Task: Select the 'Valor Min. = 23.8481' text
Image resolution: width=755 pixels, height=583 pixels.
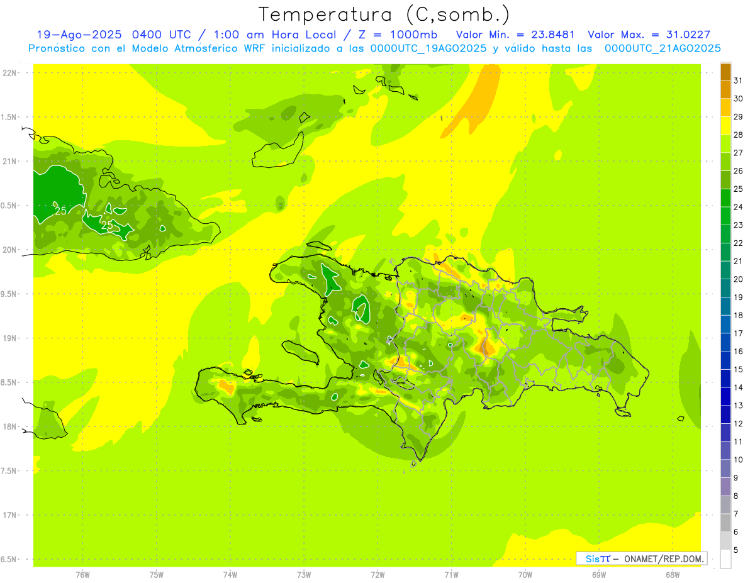Action: pyautogui.click(x=515, y=35)
